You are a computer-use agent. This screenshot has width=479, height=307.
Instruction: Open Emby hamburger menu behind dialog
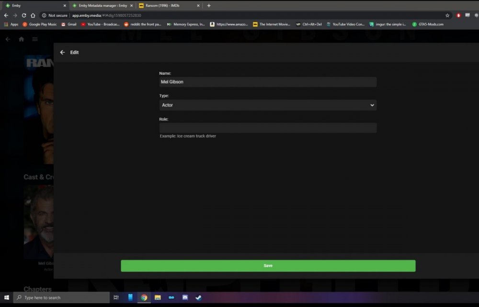pyautogui.click(x=35, y=39)
